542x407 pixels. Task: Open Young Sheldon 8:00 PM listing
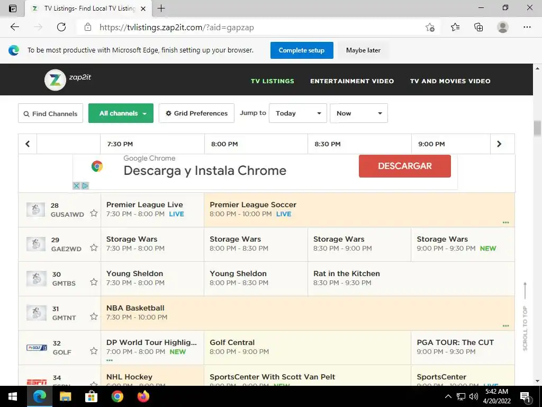pos(256,279)
